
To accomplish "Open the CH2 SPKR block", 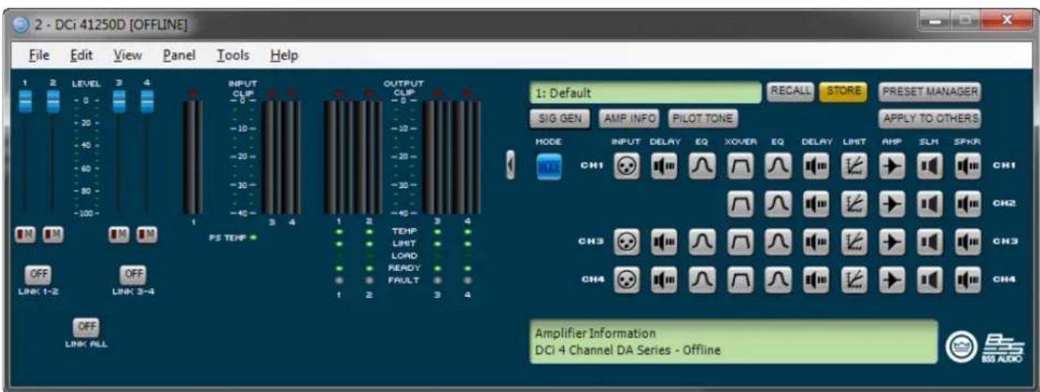I will (x=967, y=203).
